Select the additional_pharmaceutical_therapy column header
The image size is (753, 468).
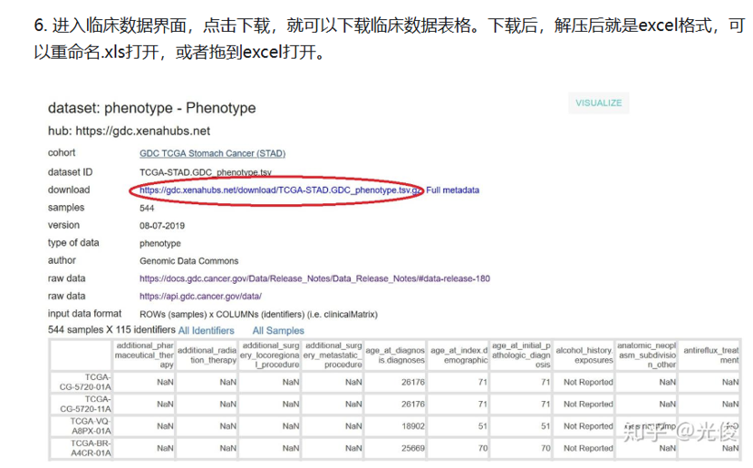pos(145,355)
